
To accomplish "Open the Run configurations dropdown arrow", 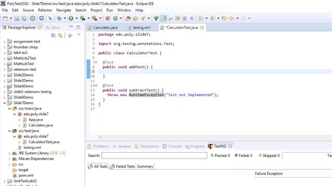I will 77,19.
